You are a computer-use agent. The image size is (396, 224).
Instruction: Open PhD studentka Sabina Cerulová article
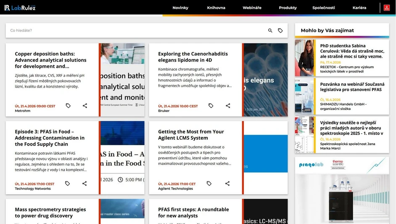pyautogui.click(x=352, y=51)
